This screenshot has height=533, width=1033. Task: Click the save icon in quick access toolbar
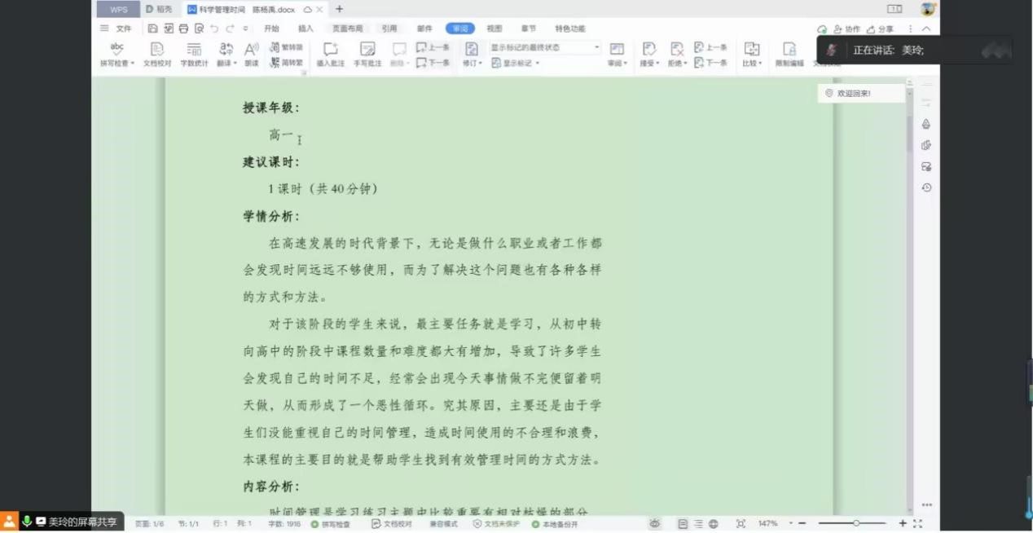point(153,29)
